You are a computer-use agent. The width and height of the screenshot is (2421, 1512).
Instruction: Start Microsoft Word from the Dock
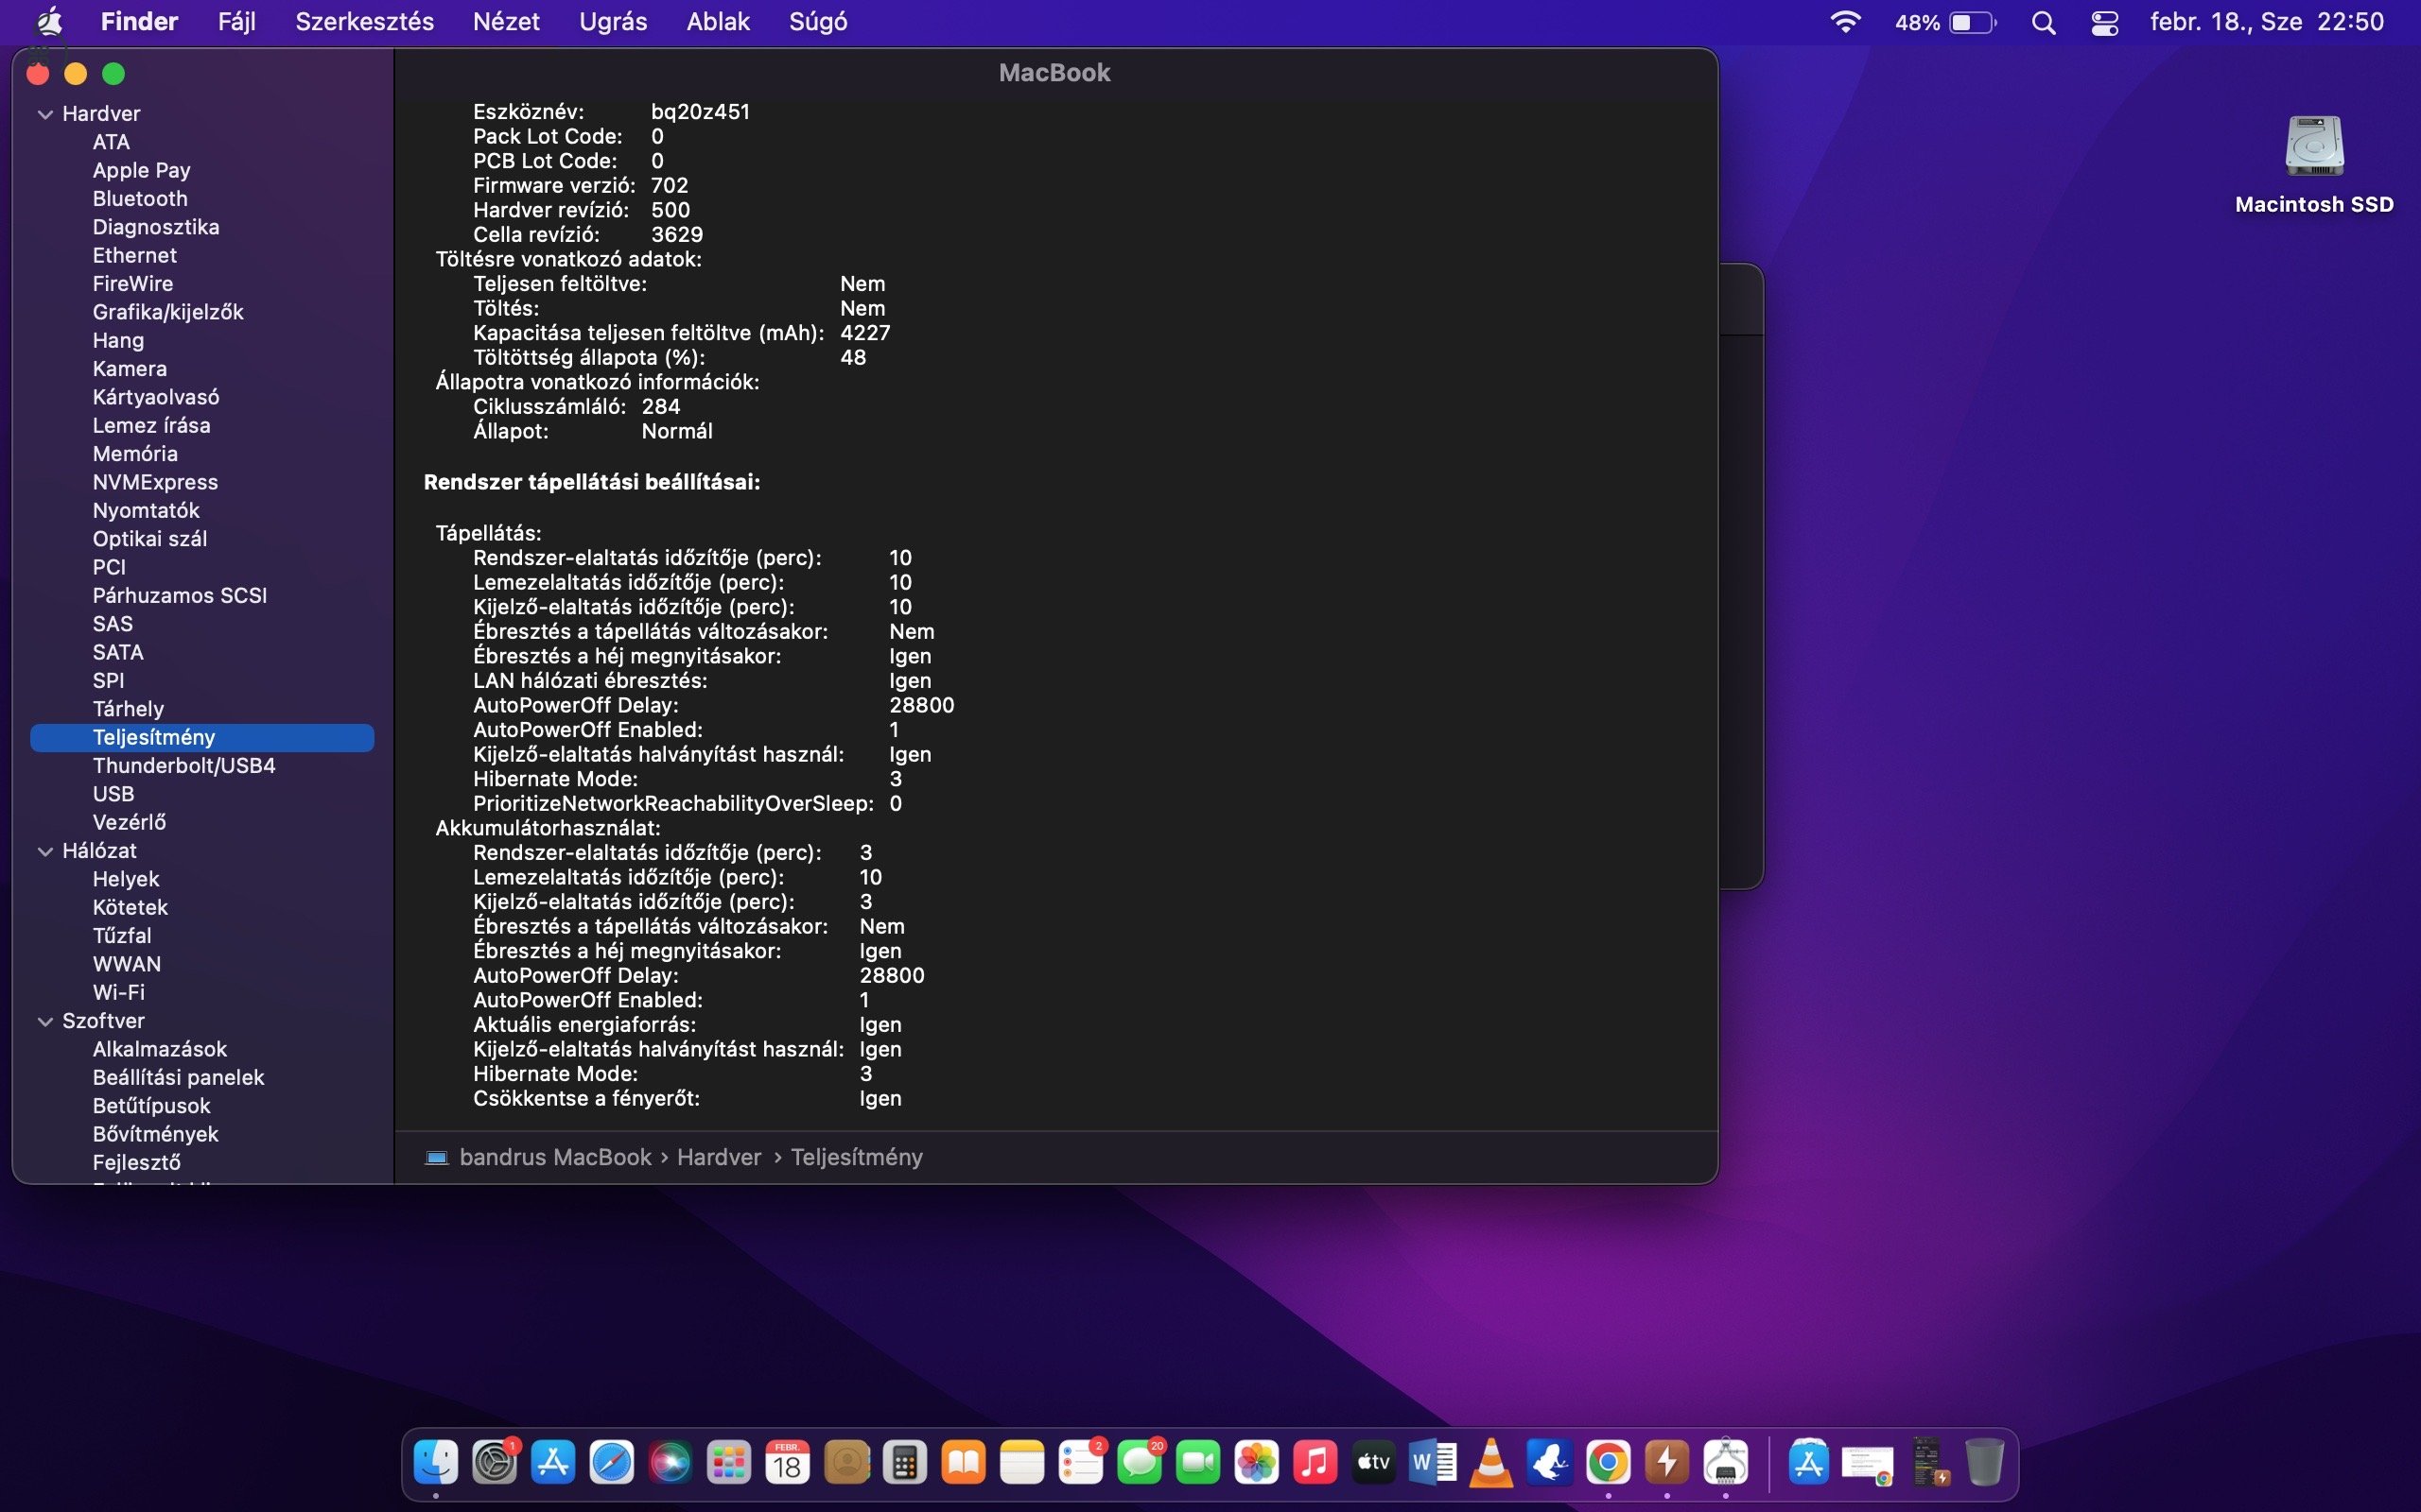point(1432,1461)
